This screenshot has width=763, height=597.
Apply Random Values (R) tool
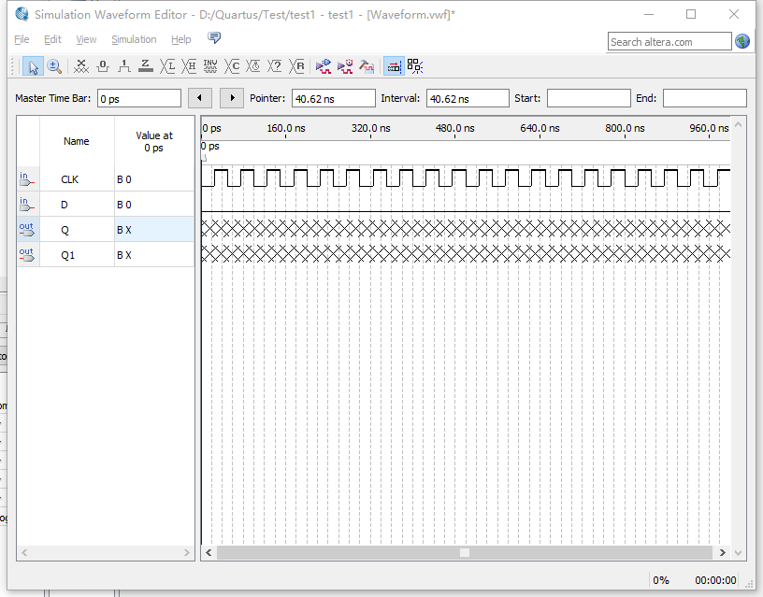[296, 66]
